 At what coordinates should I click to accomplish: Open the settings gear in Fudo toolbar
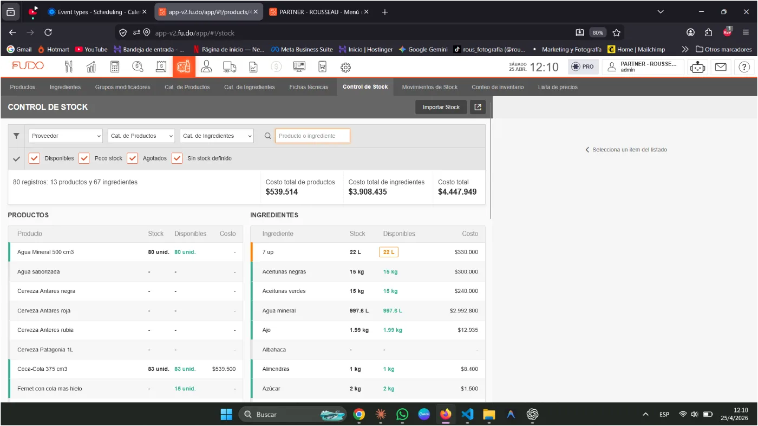click(x=345, y=68)
